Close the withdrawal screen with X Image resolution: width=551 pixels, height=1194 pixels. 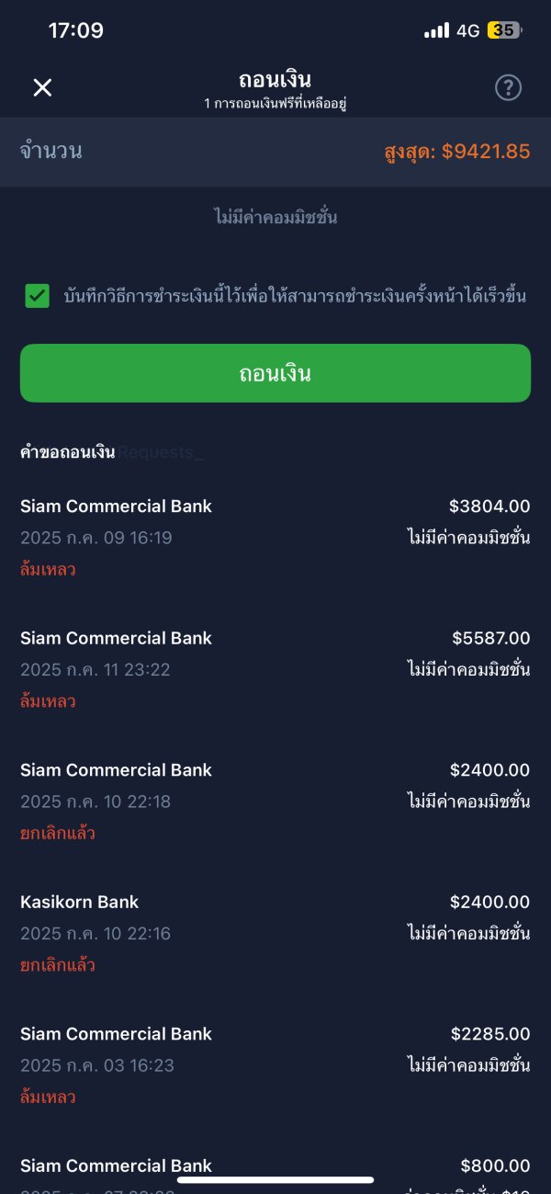coord(42,87)
